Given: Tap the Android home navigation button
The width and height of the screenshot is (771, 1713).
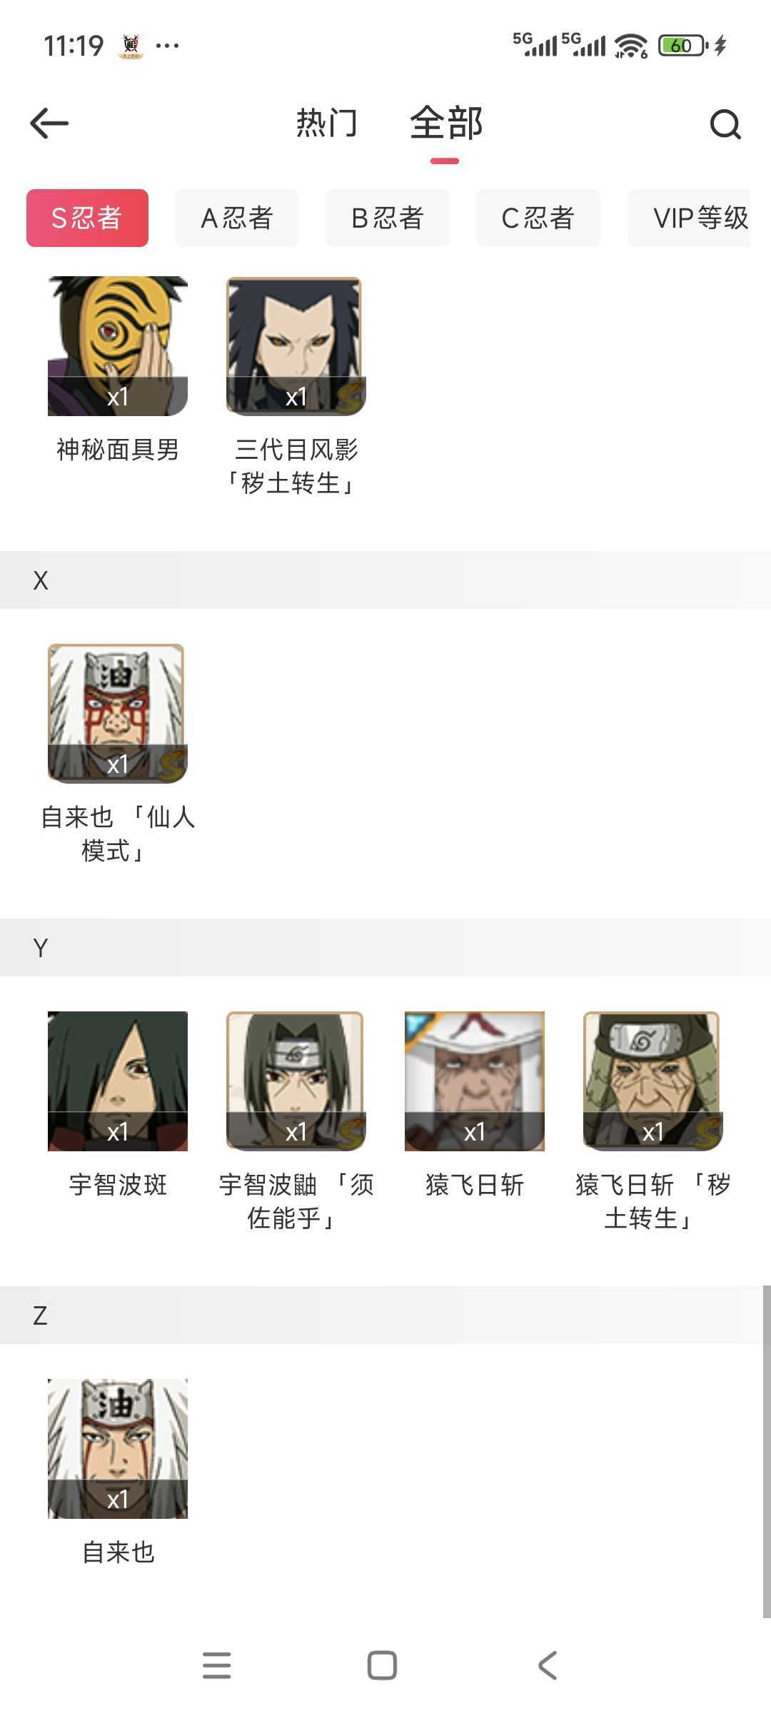Looking at the screenshot, I should tap(382, 1666).
